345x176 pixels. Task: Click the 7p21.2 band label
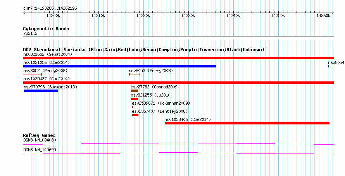[x=30, y=34]
